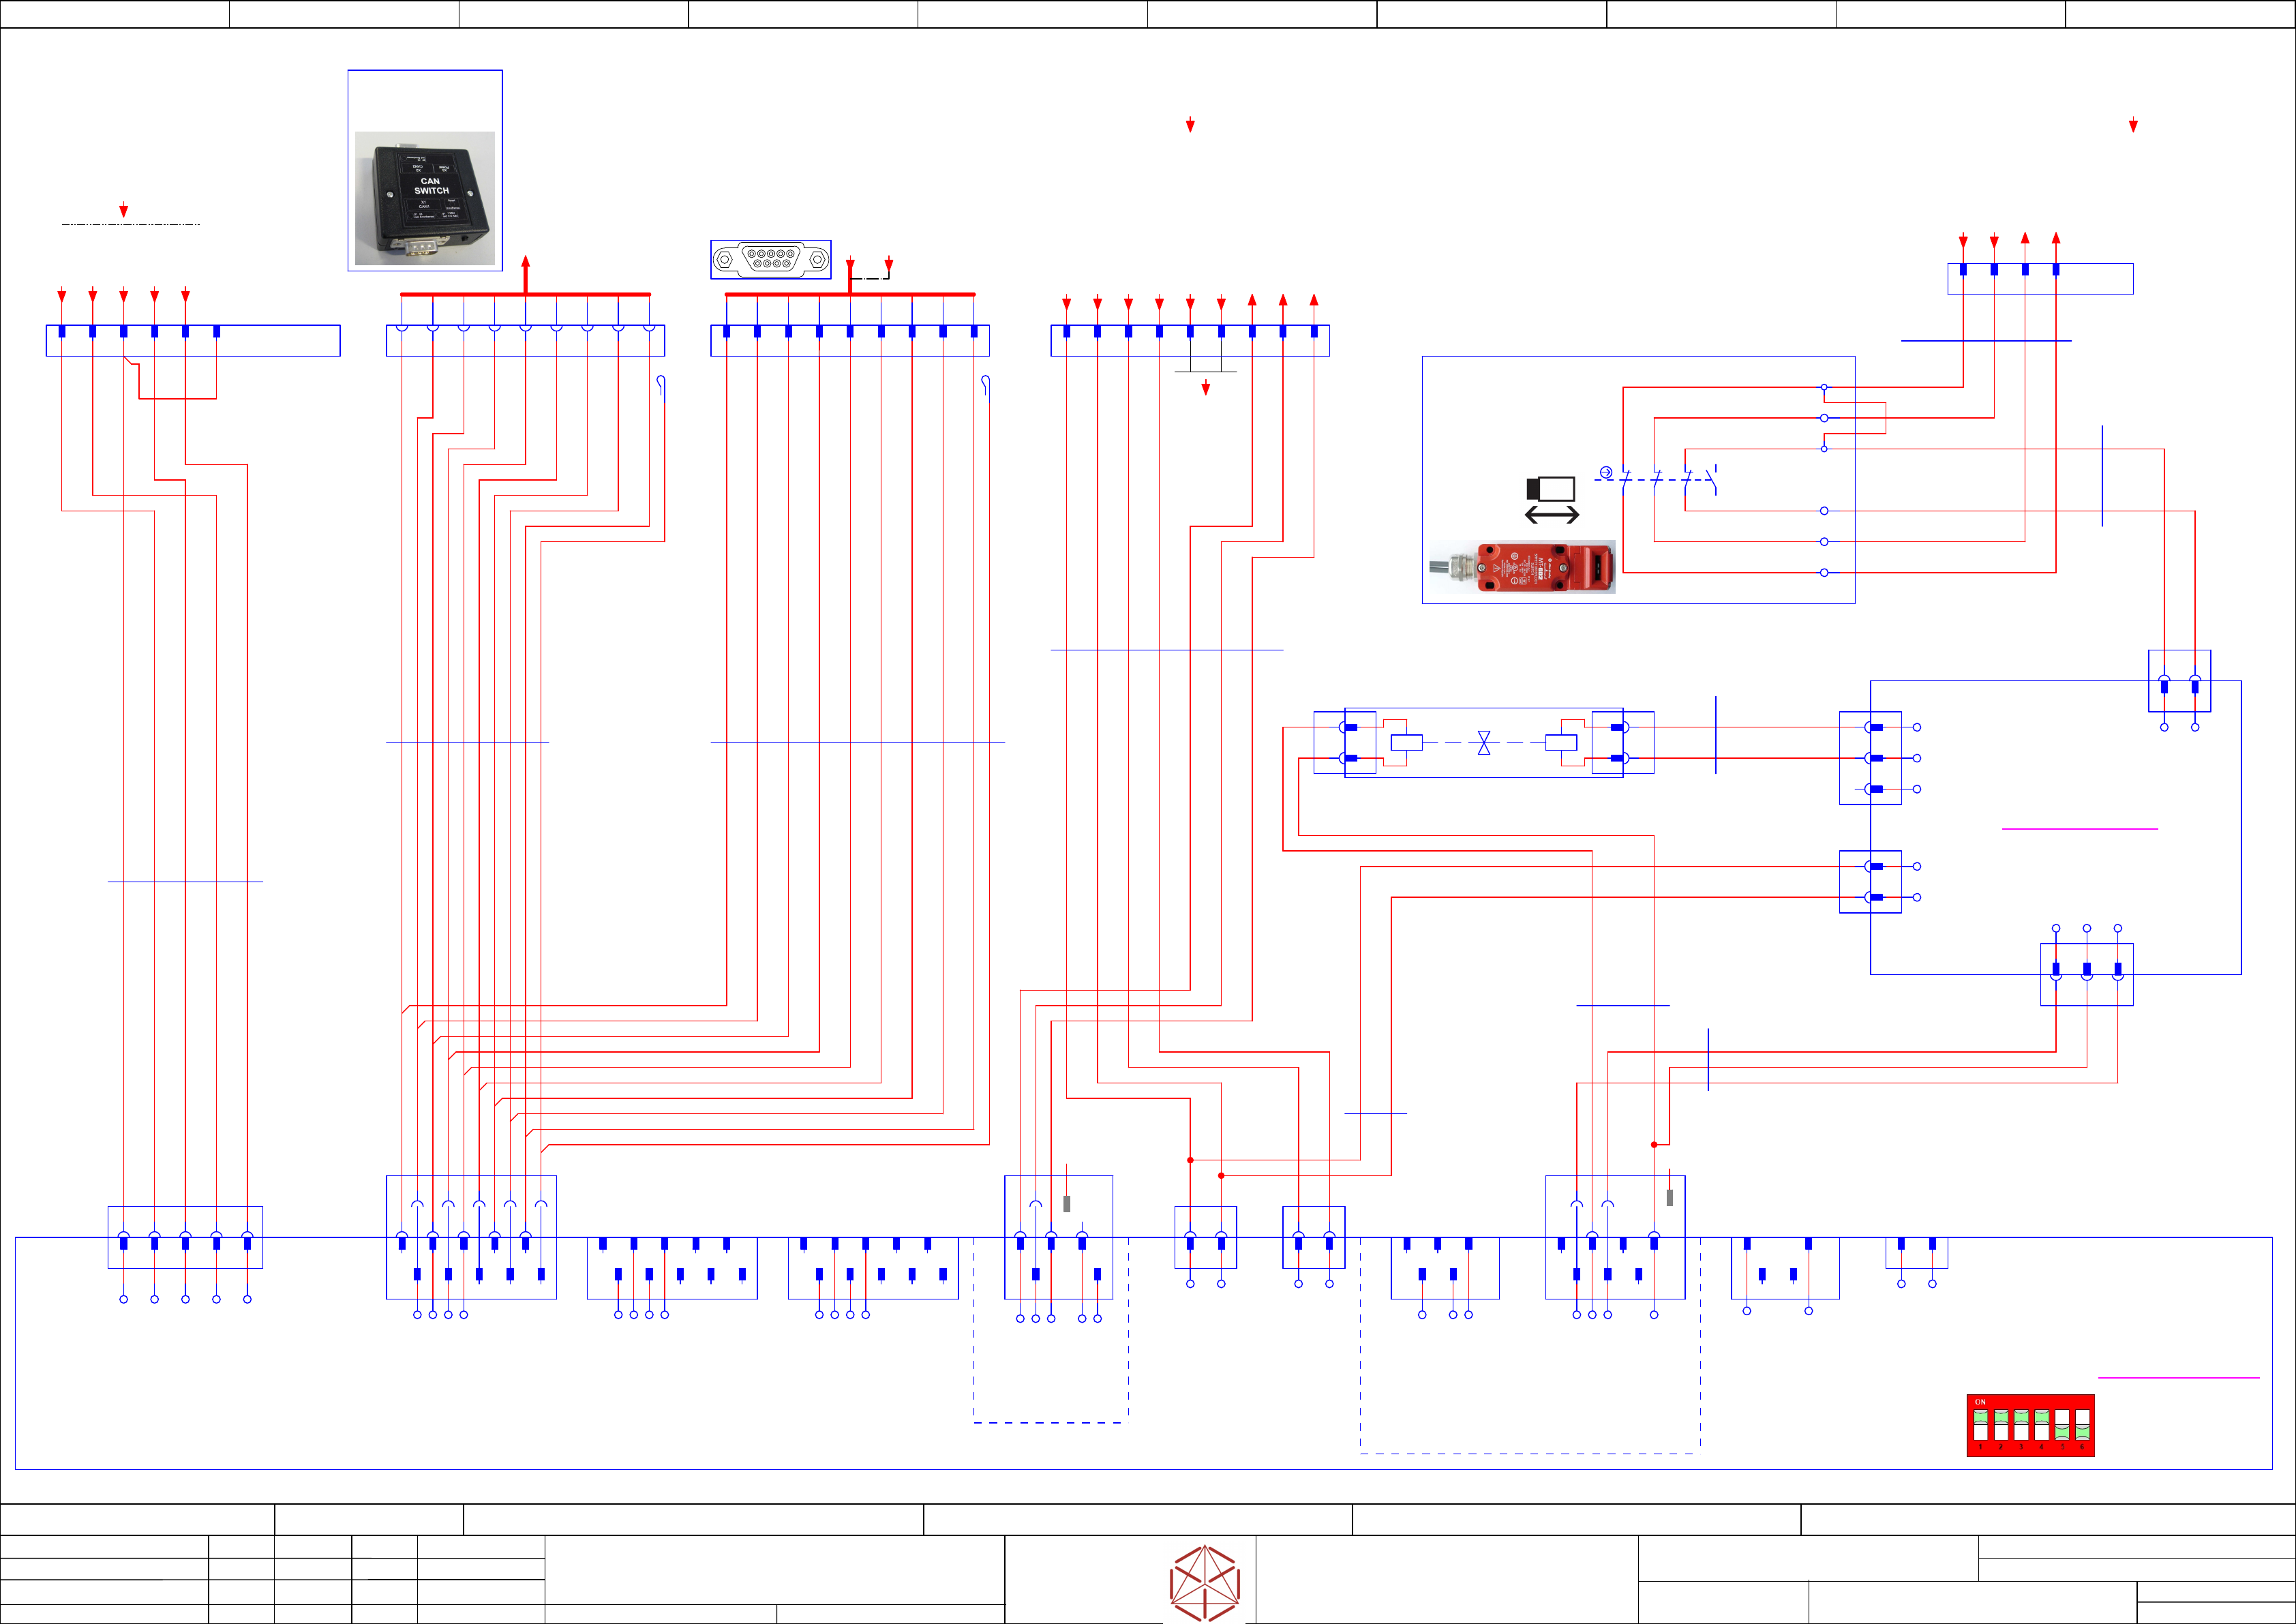The image size is (2296, 1624).
Task: Select the gray resistor on the middle bottom connector
Action: point(1067,1204)
